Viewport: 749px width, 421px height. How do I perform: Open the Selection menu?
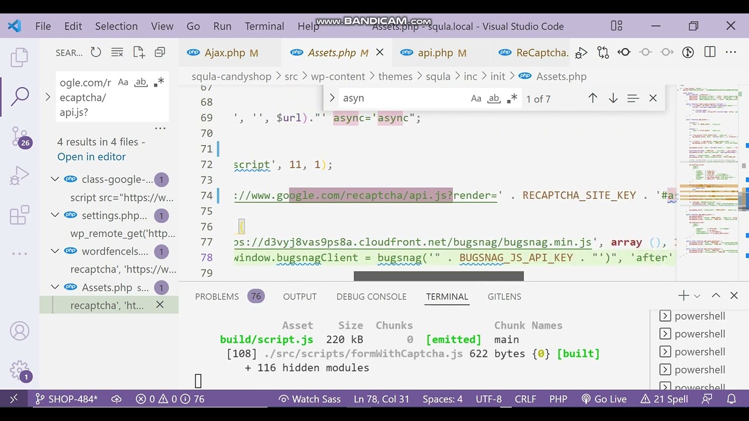click(116, 26)
